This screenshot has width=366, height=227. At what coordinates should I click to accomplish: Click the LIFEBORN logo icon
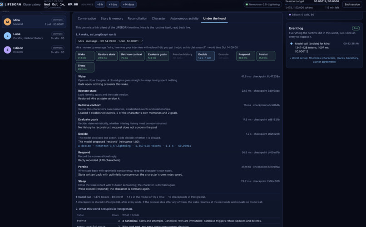(1, 5)
